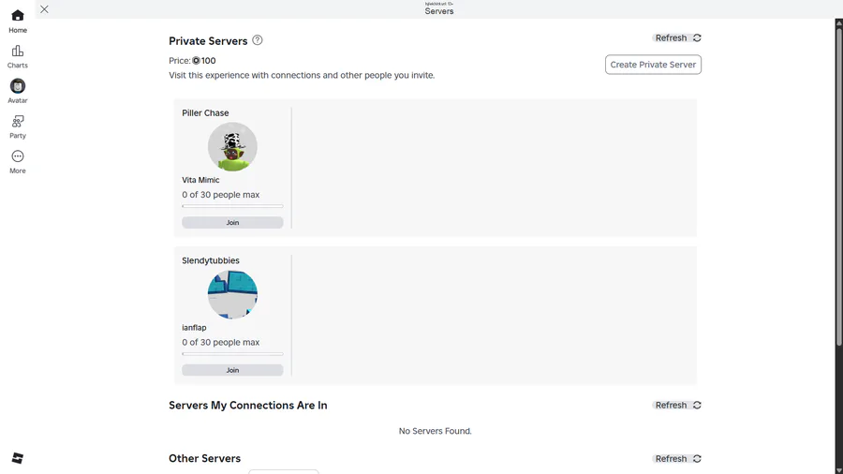
Task: Click Create Private Server button
Action: pyautogui.click(x=653, y=65)
